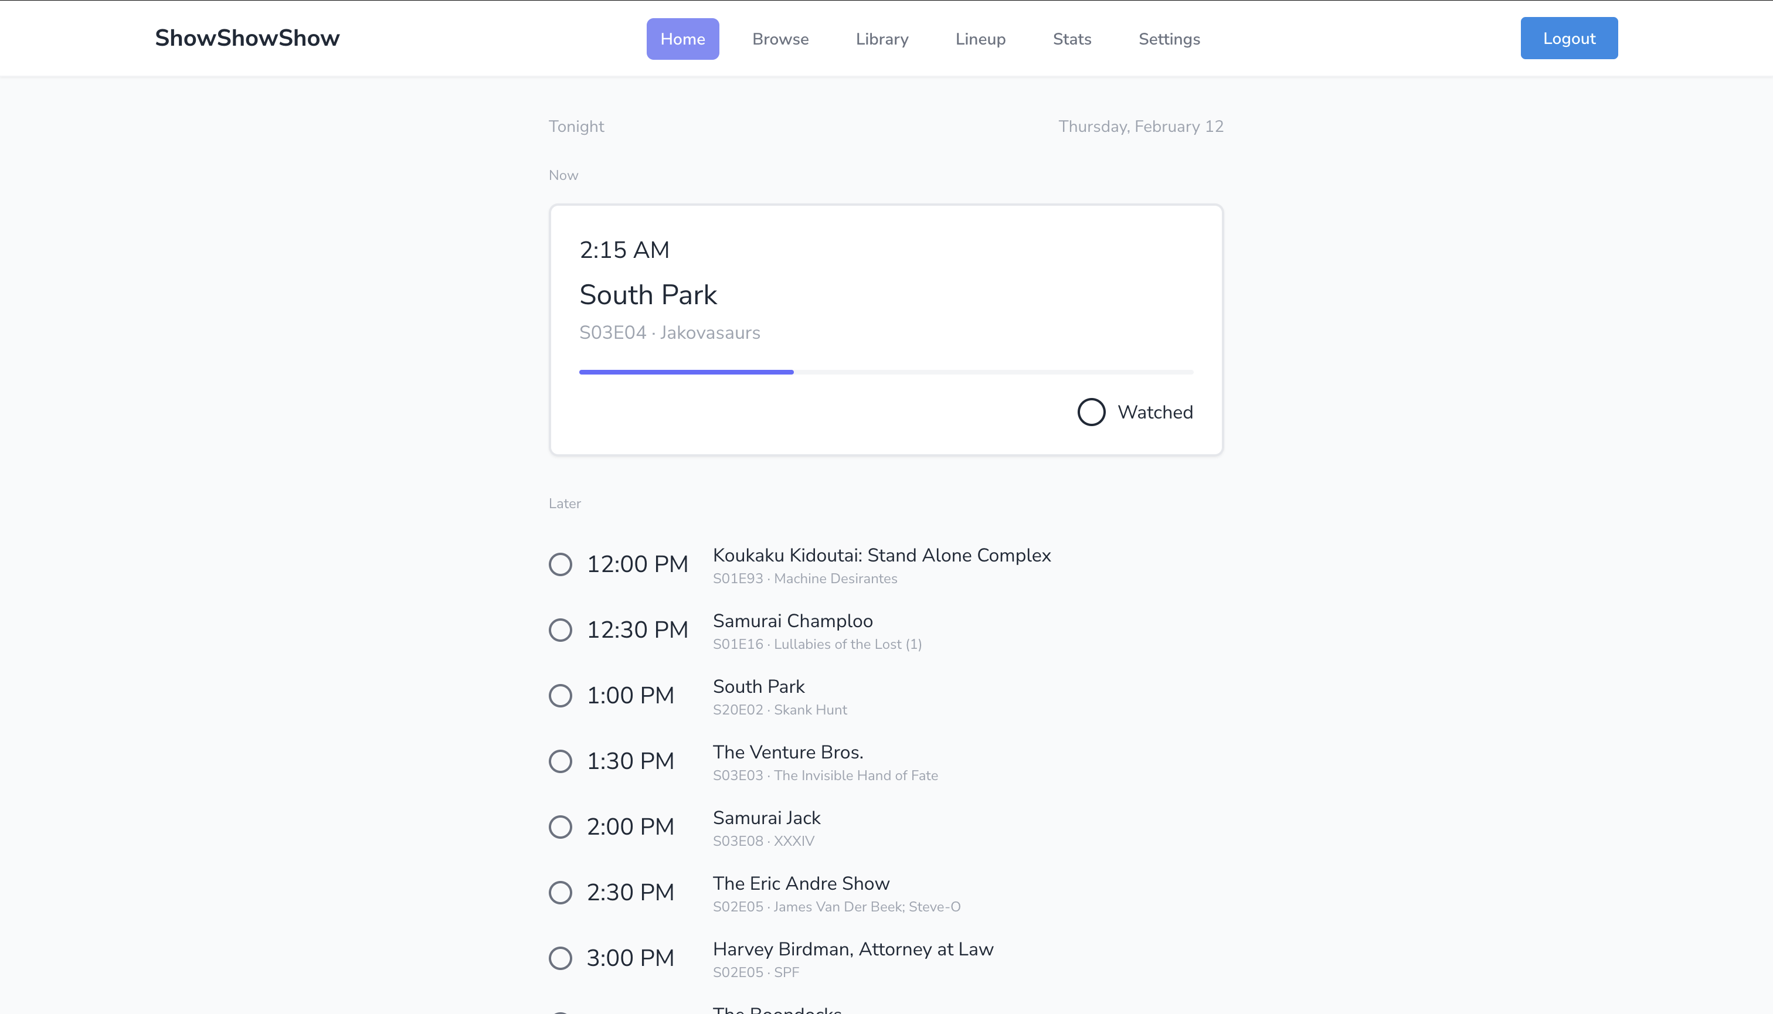Check the 1:30 PM Venture Bros. circle

pyautogui.click(x=560, y=761)
